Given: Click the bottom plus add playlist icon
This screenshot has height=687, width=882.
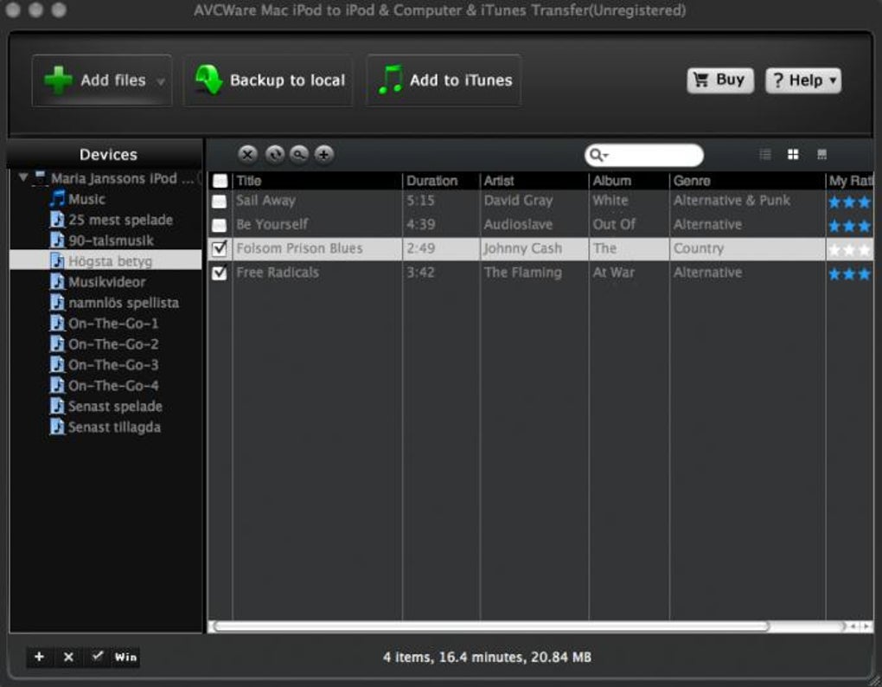Looking at the screenshot, I should click(x=40, y=657).
